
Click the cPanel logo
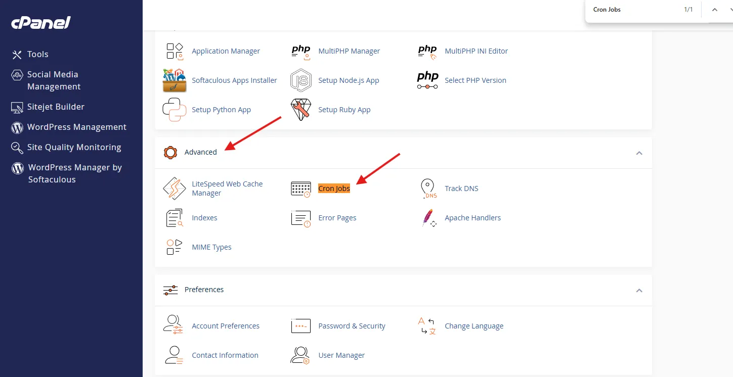click(41, 23)
